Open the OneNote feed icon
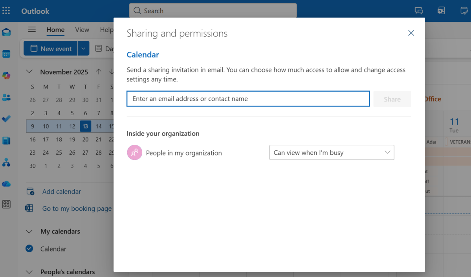This screenshot has height=277, width=471. (x=441, y=11)
